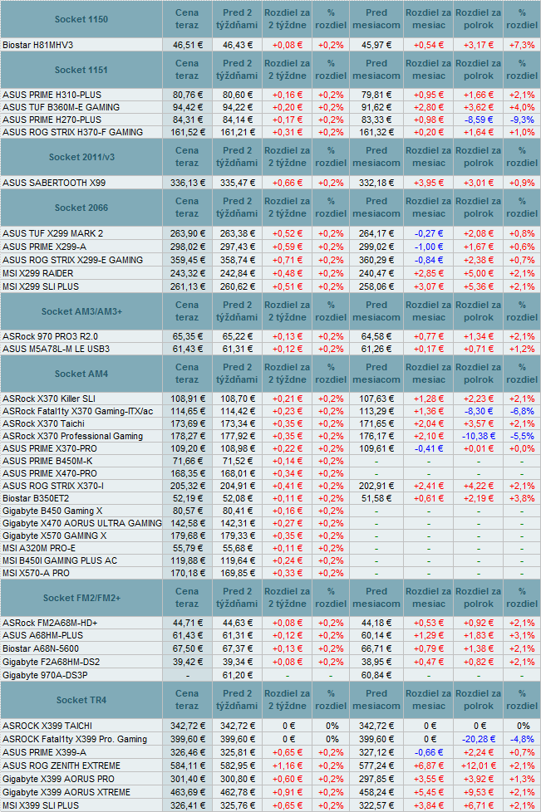Select the Socket TR4 section header
Screen dimensions: 541x812
click(x=81, y=700)
